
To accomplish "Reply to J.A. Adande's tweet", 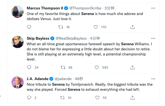I will 29,98.
